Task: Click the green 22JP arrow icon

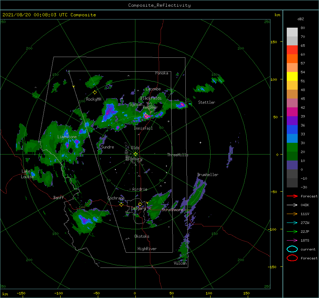Action: coord(292,231)
